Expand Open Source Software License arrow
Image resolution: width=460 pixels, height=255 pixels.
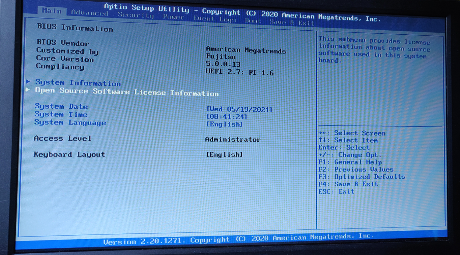pos(28,89)
